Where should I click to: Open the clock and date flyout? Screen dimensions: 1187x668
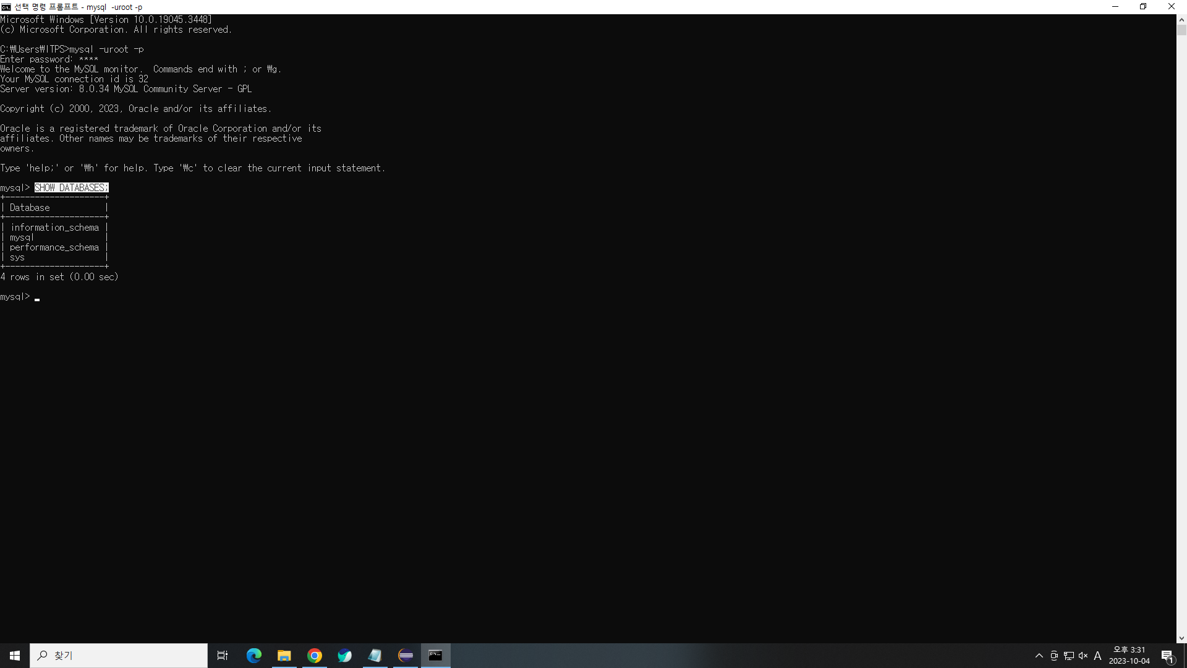point(1129,656)
